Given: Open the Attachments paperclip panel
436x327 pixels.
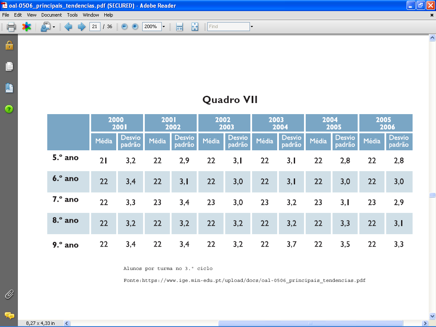Looking at the screenshot, I should (9, 294).
